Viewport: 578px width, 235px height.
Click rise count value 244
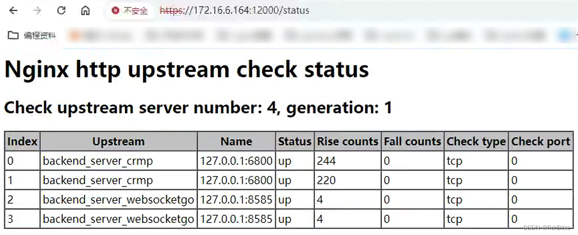tap(326, 161)
